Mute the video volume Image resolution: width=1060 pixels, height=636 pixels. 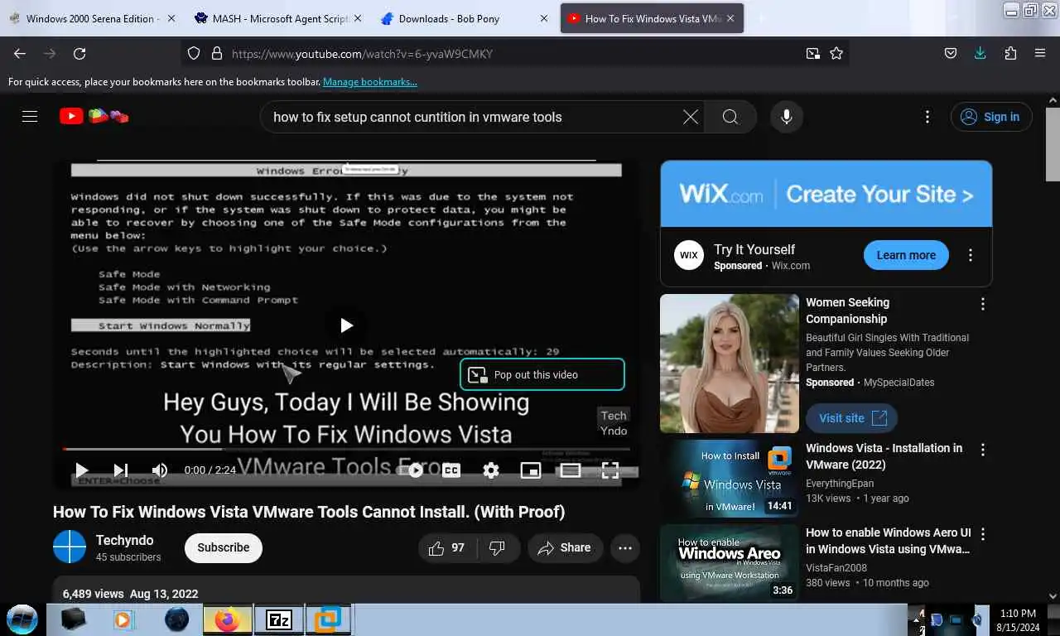click(x=159, y=470)
